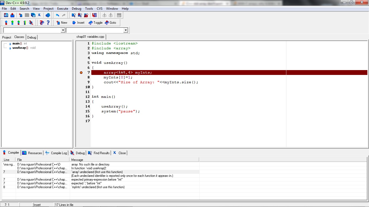Click the Undo arrow icon
The height and width of the screenshot is (207, 369).
pyautogui.click(x=58, y=15)
